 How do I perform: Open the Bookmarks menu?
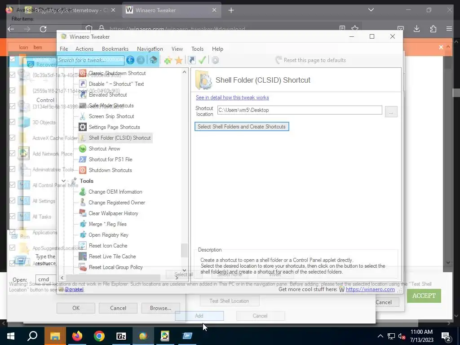pyautogui.click(x=115, y=49)
